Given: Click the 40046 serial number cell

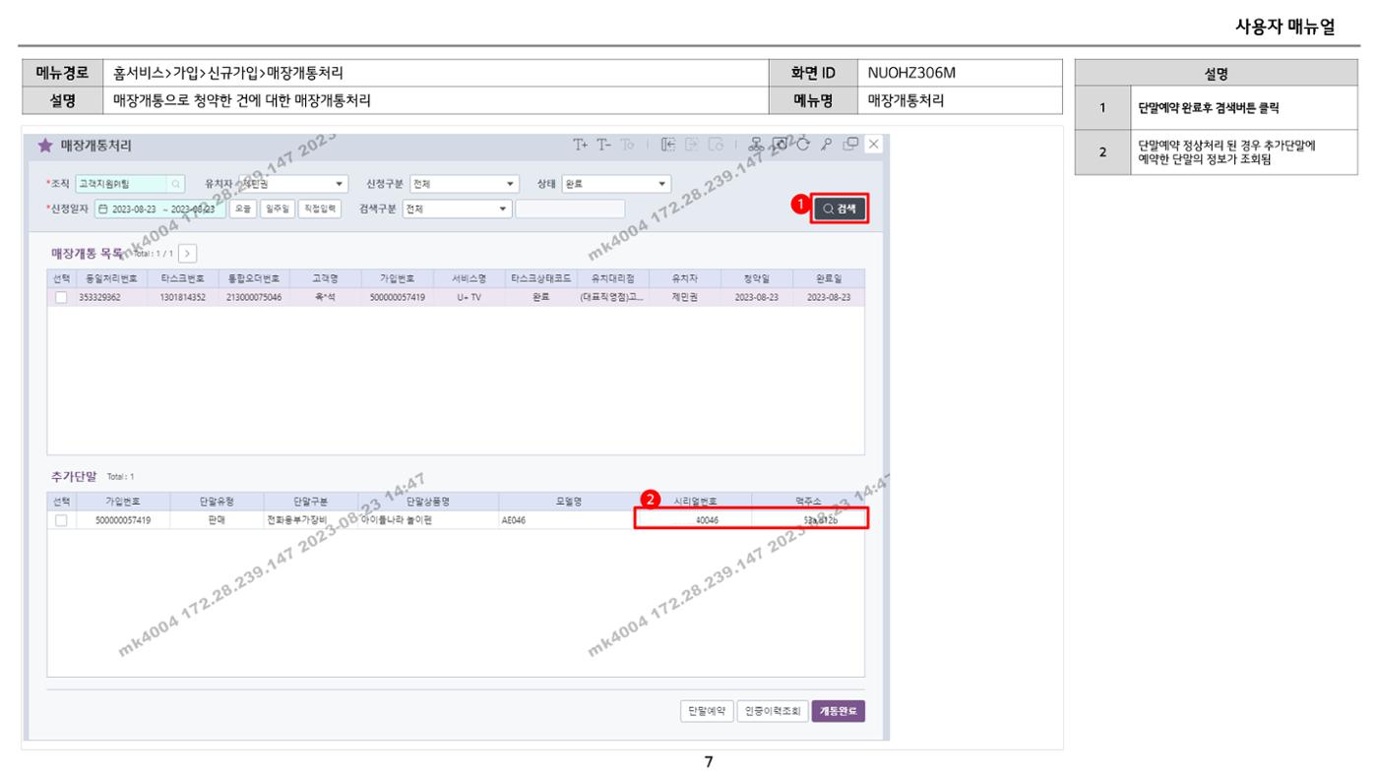Looking at the screenshot, I should click(694, 520).
